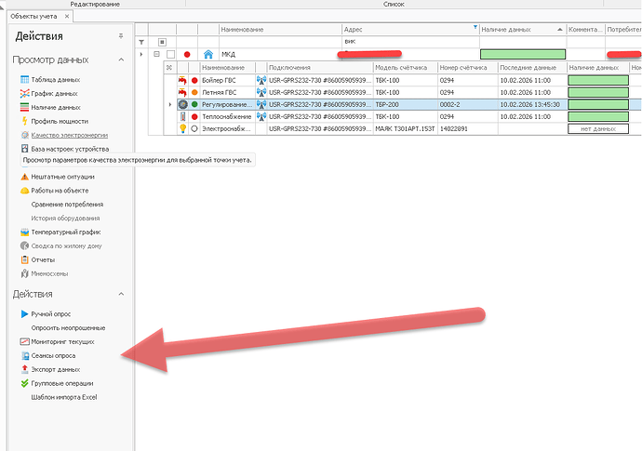
Task: Open Групповые операции
Action: tap(64, 383)
